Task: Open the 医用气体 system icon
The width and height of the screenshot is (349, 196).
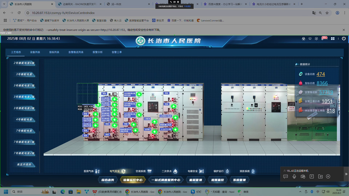Action: click(x=97, y=171)
